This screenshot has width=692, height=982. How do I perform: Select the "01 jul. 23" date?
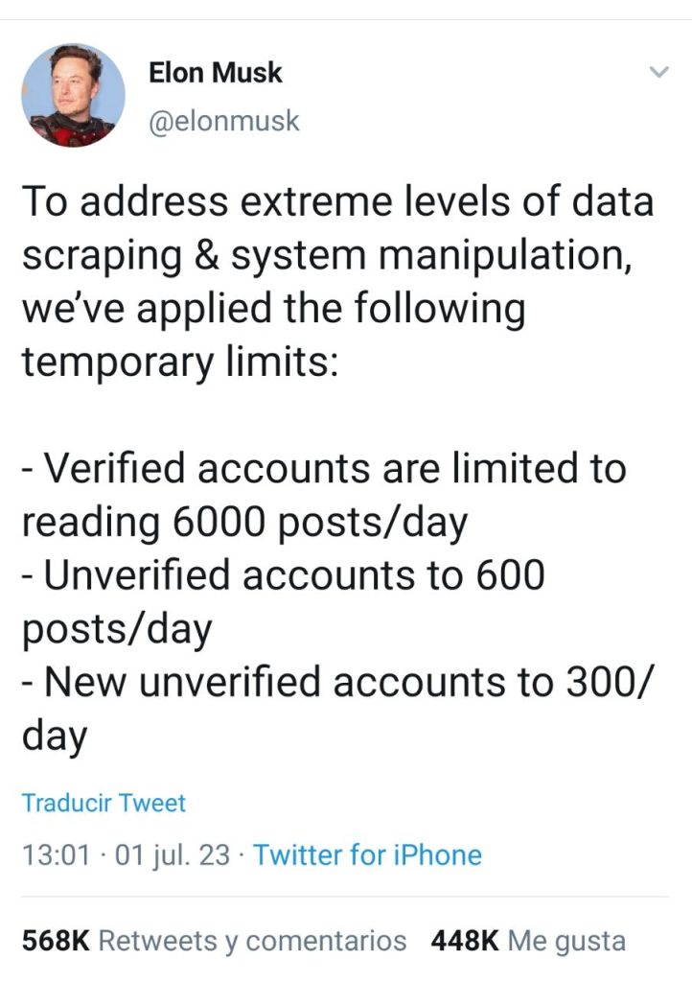click(x=173, y=853)
